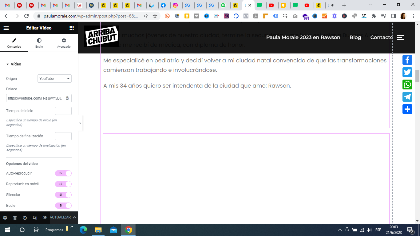This screenshot has width=420, height=236.
Task: Open the Origen YouTube dropdown
Action: point(54,79)
